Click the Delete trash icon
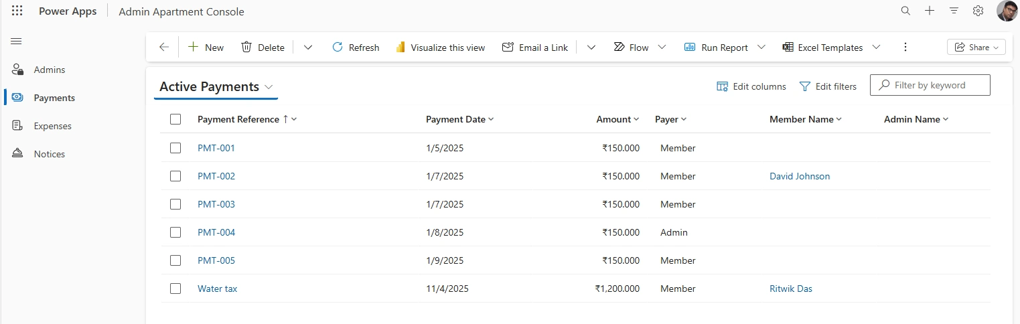Viewport: 1020px width, 324px height. pyautogui.click(x=246, y=48)
